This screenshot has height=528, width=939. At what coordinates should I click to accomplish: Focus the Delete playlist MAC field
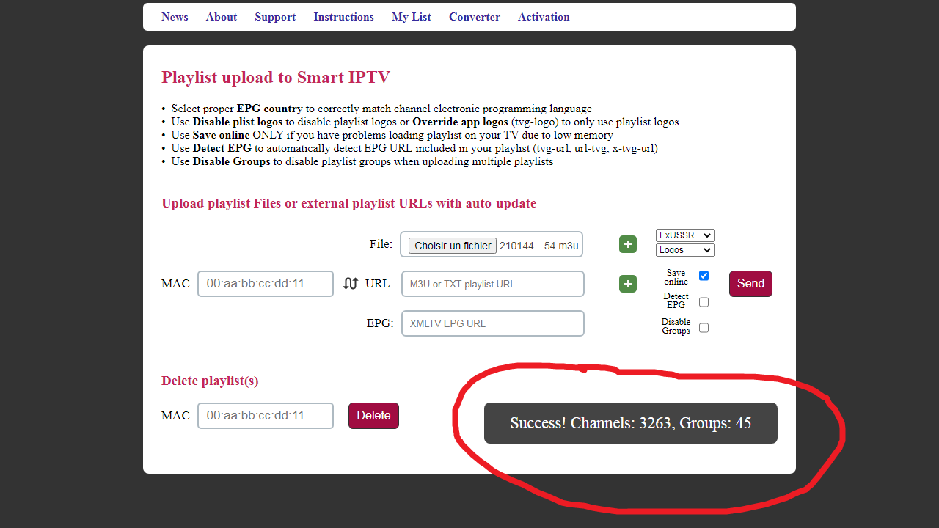coord(266,416)
